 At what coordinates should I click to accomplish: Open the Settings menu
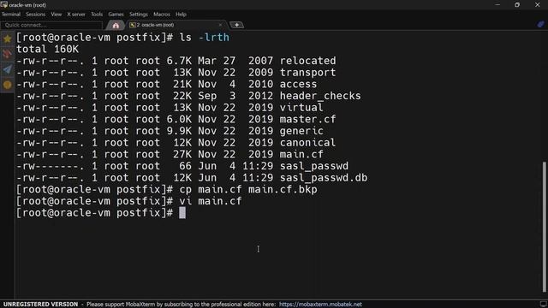[x=139, y=15]
